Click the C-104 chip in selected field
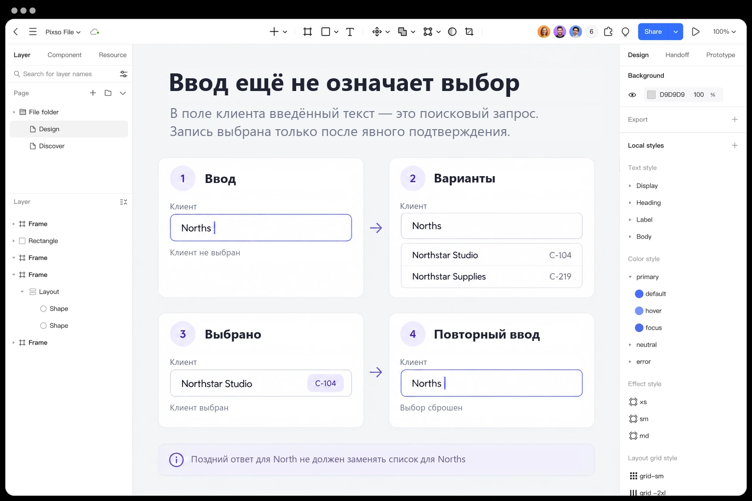The width and height of the screenshot is (752, 501). click(326, 384)
